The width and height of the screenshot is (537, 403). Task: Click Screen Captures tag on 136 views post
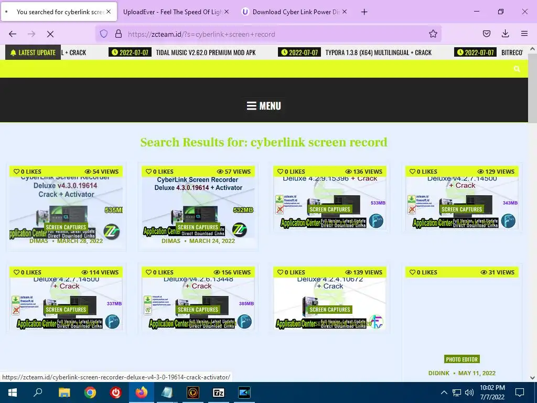coord(330,209)
